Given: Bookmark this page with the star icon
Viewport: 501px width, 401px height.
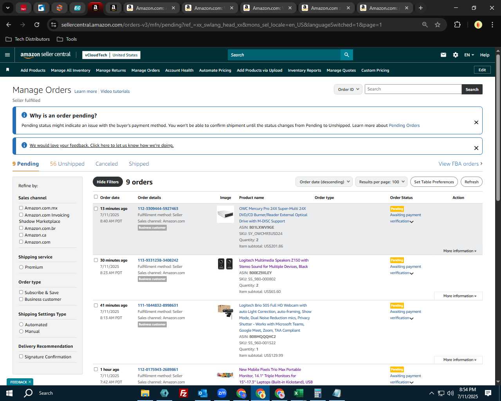Looking at the screenshot, I should 438,25.
